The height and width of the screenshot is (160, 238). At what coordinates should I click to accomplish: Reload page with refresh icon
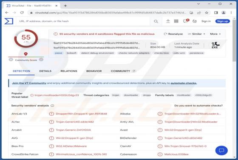tap(22, 13)
